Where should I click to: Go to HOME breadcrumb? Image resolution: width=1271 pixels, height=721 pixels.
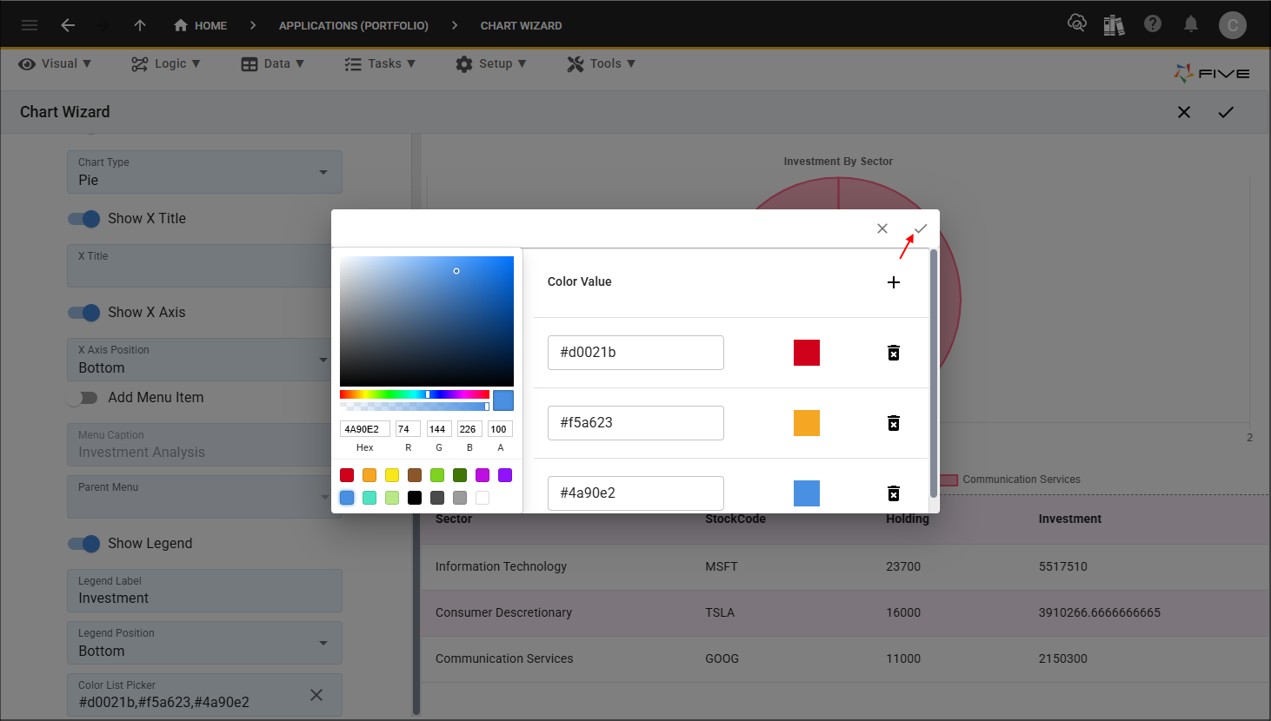tap(201, 25)
